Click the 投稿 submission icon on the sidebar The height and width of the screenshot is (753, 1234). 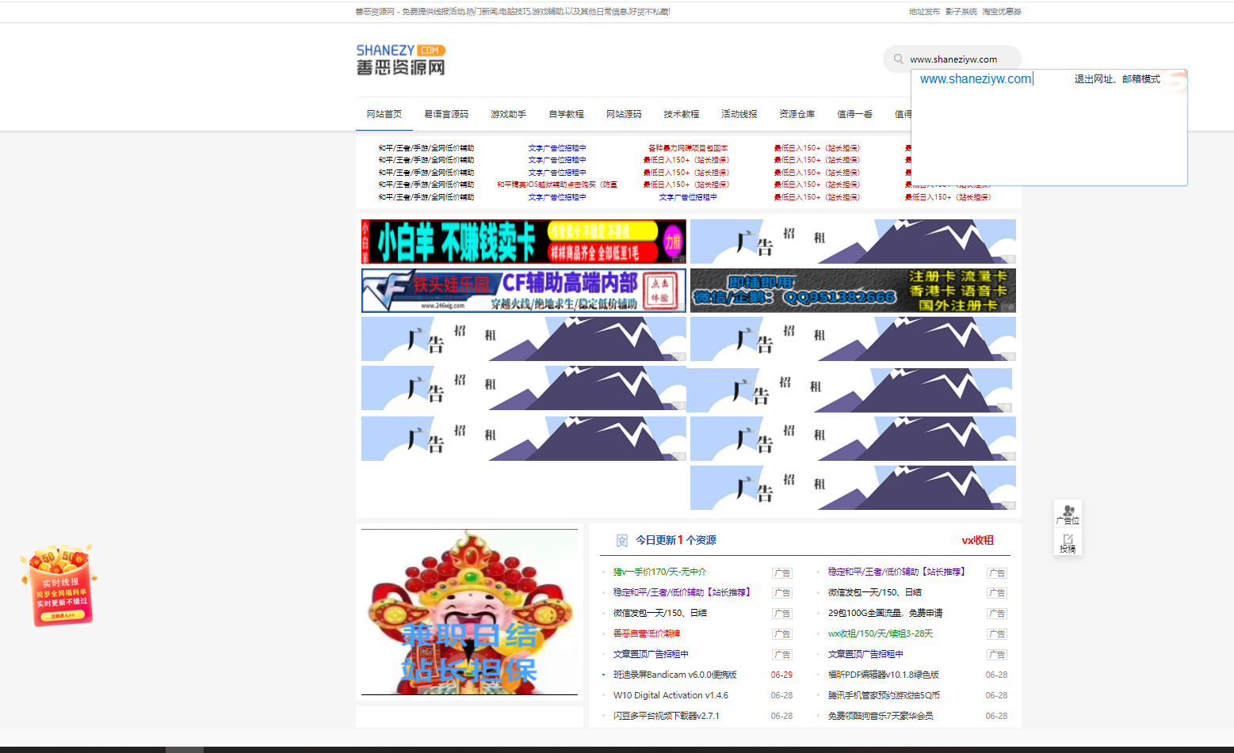click(1068, 541)
